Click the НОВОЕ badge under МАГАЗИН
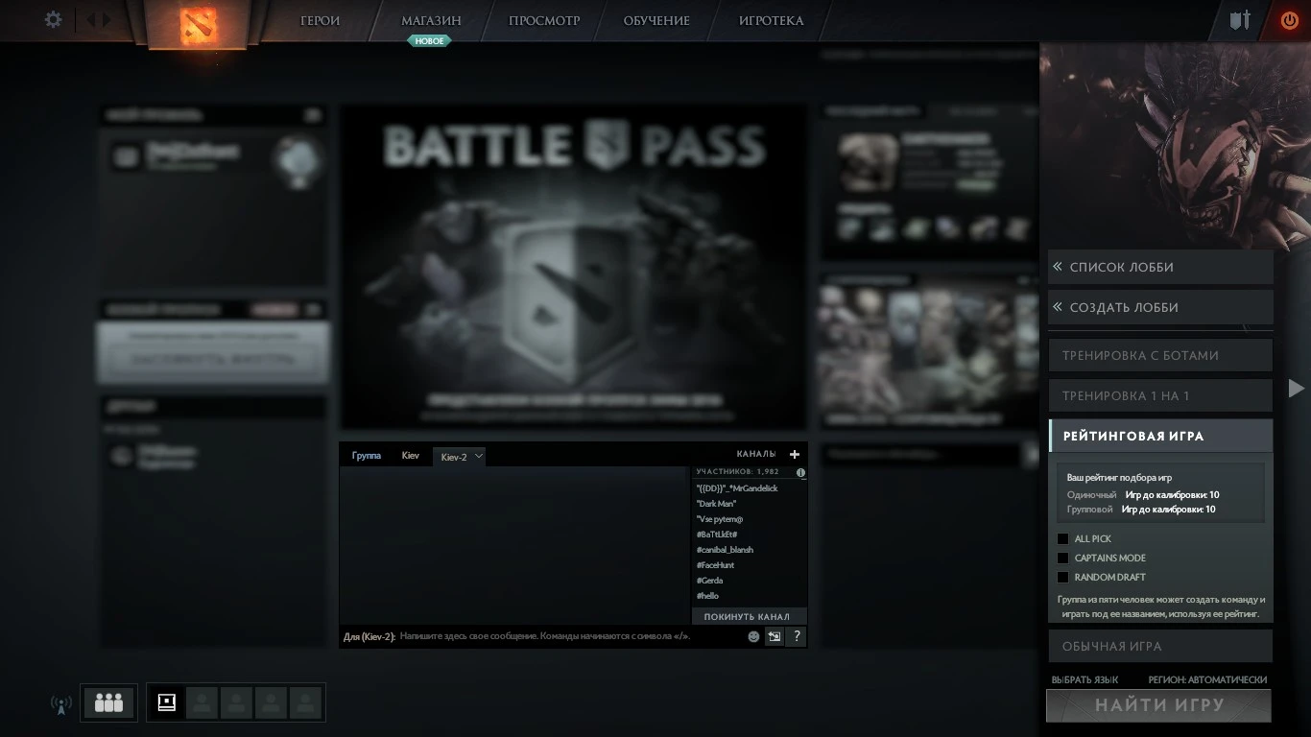 [430, 41]
